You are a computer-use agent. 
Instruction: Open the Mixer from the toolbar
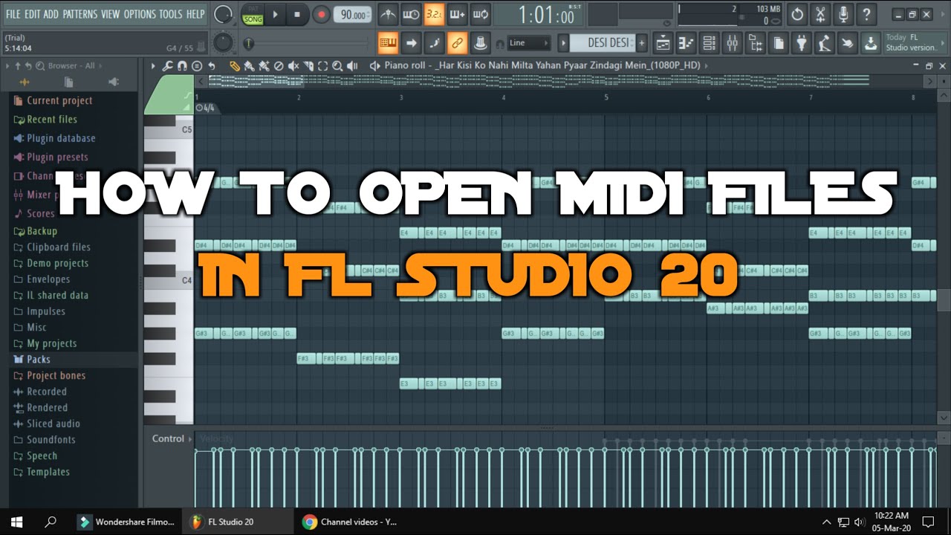click(x=732, y=43)
